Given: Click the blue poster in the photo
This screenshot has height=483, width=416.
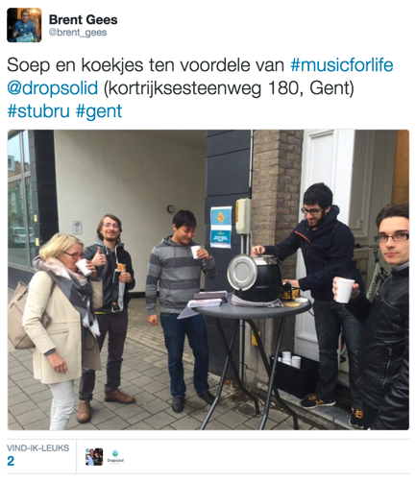Looking at the screenshot, I should click(x=221, y=227).
